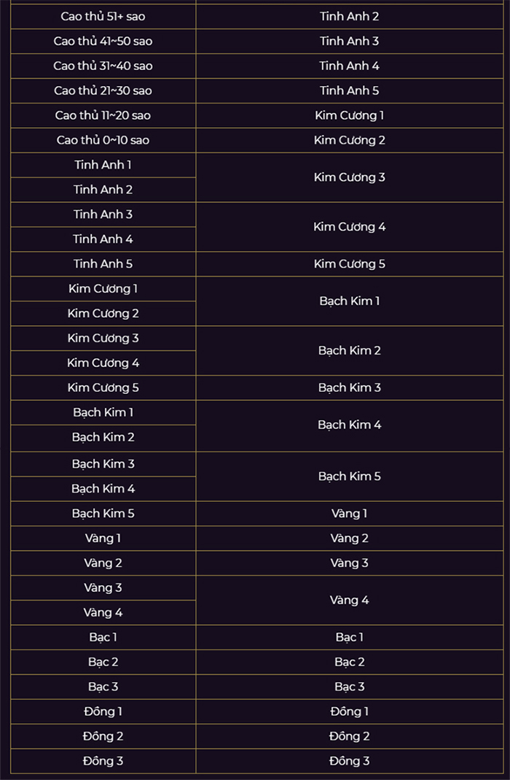Select the merged 'Kim Cương 3' result cell
Viewport: 510px width, 780px height.
click(350, 177)
